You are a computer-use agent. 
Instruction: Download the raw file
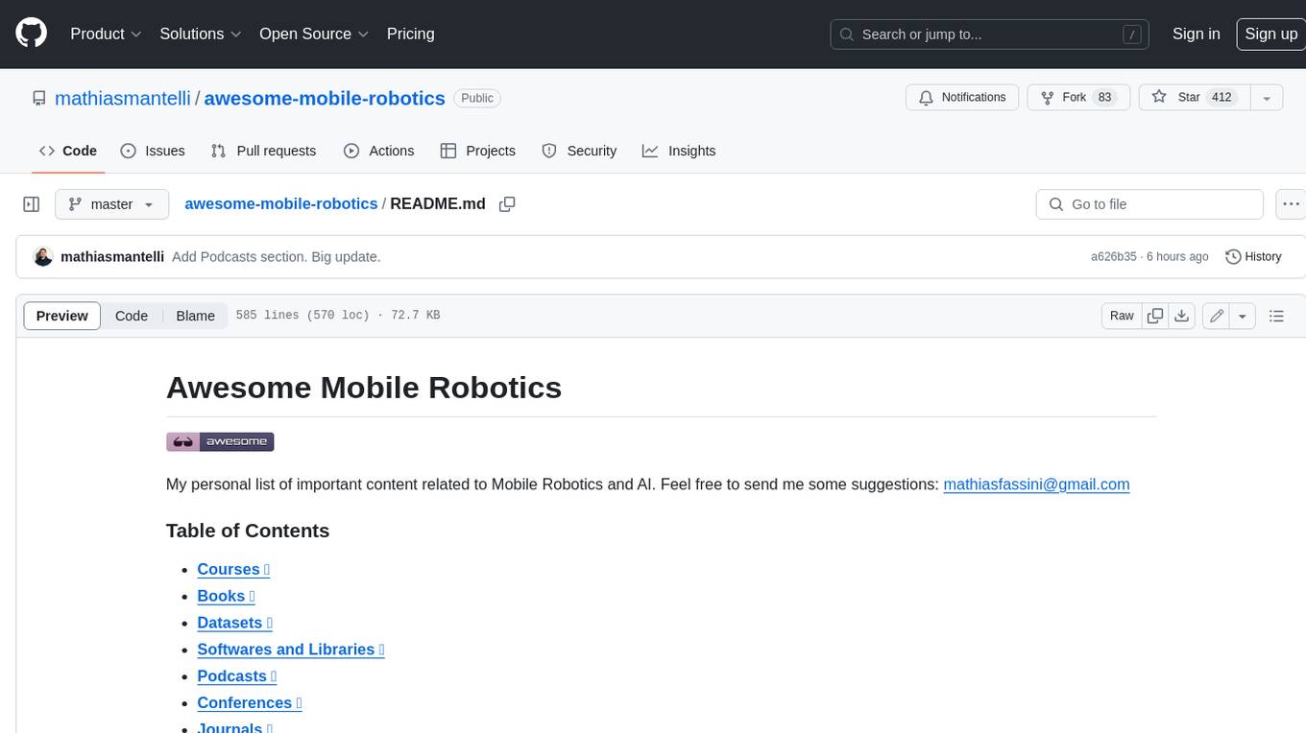click(1182, 316)
